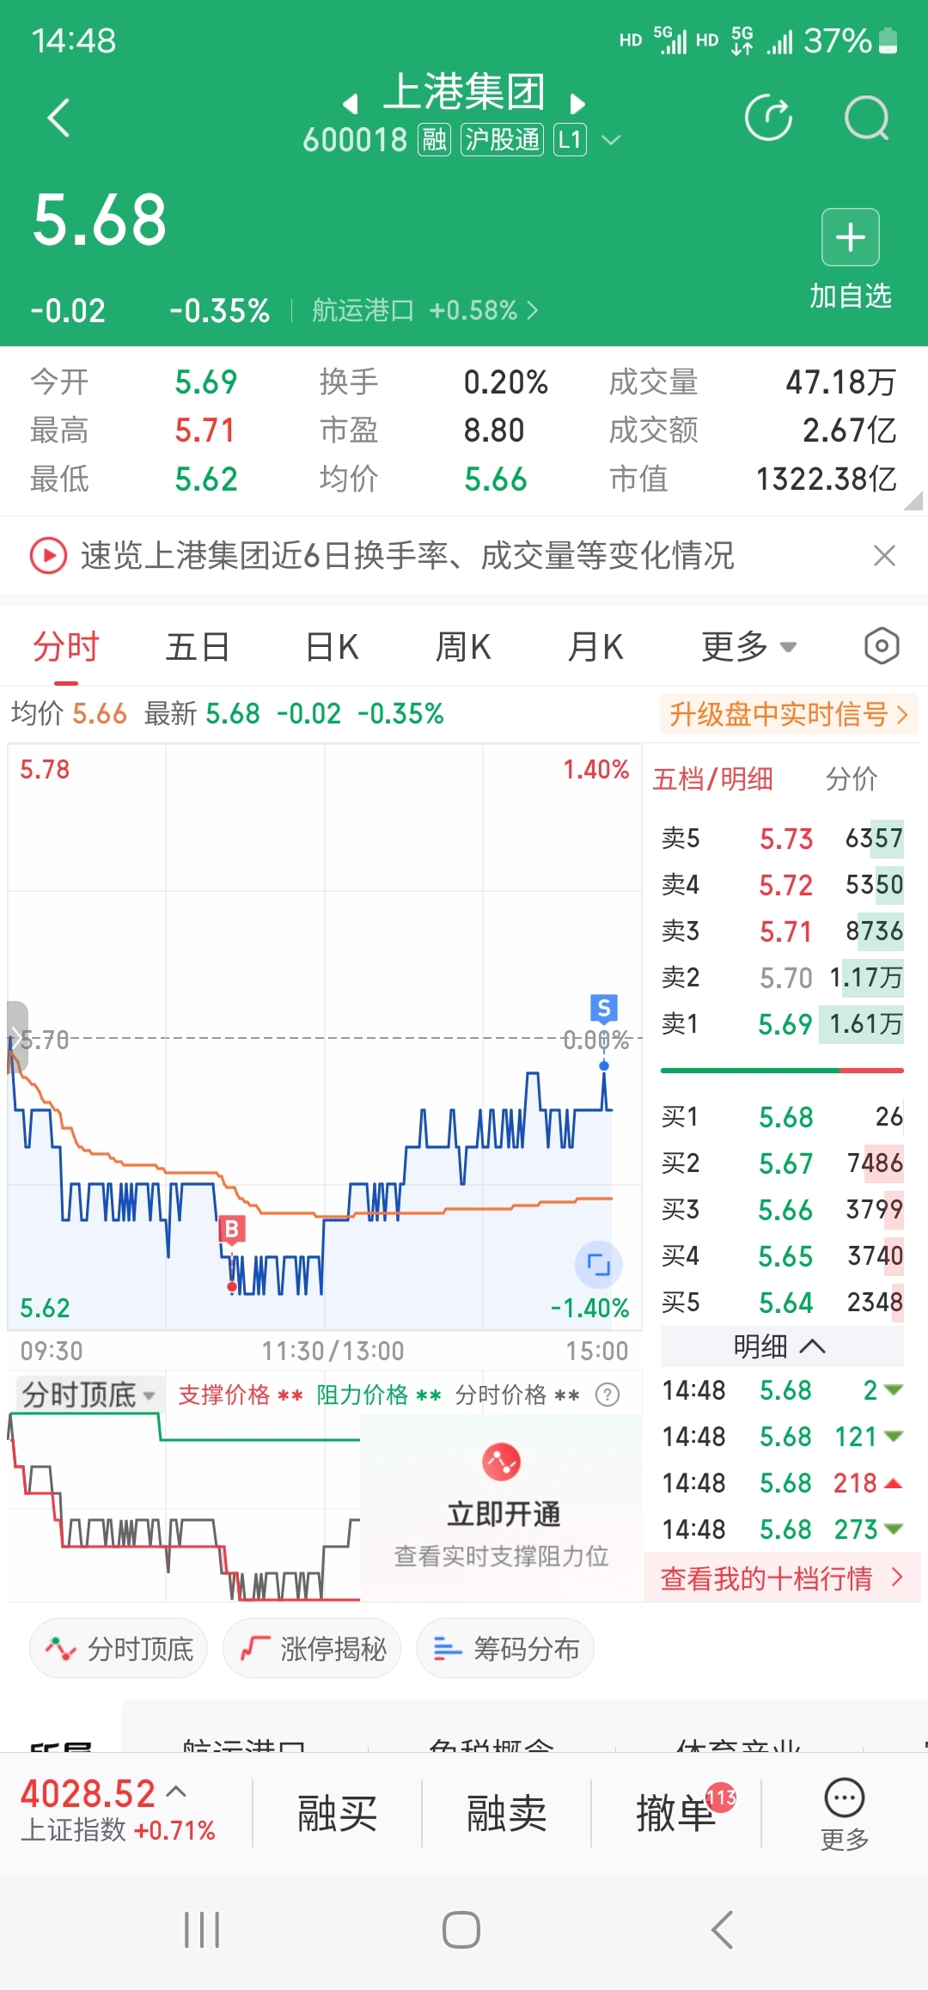This screenshot has height=1990, width=928.
Task: Switch to 日K chart tab
Action: (x=332, y=646)
